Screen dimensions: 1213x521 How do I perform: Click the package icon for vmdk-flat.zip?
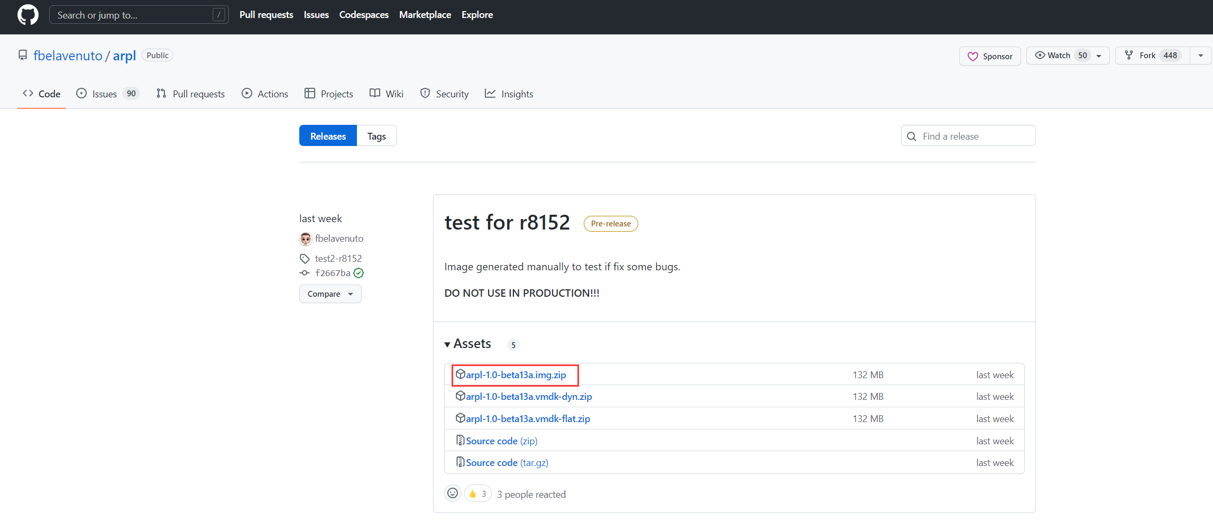[x=461, y=418]
